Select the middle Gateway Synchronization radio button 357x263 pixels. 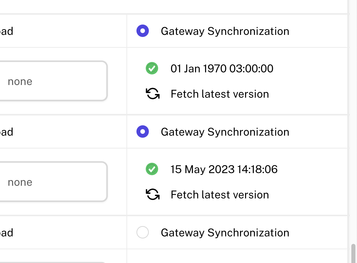(x=143, y=131)
